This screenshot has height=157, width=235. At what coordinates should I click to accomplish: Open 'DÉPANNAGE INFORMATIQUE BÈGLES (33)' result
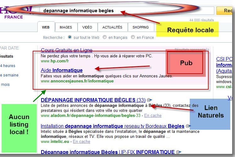[x=93, y=100]
